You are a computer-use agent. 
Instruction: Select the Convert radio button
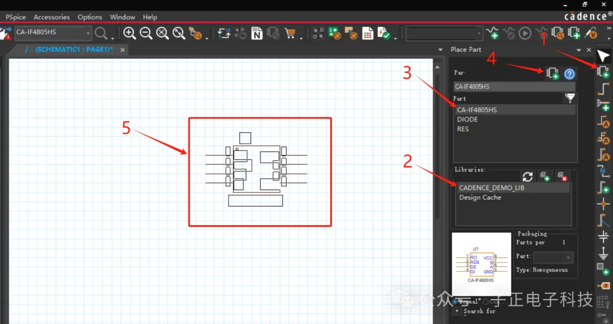(x=485, y=302)
